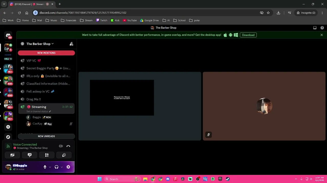
Task: Open the soundboard button
Action: tap(64, 155)
